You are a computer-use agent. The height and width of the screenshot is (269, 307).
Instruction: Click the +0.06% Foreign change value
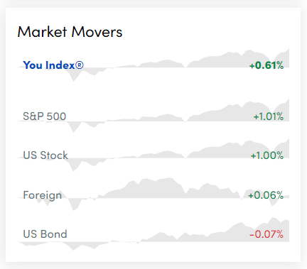point(266,195)
